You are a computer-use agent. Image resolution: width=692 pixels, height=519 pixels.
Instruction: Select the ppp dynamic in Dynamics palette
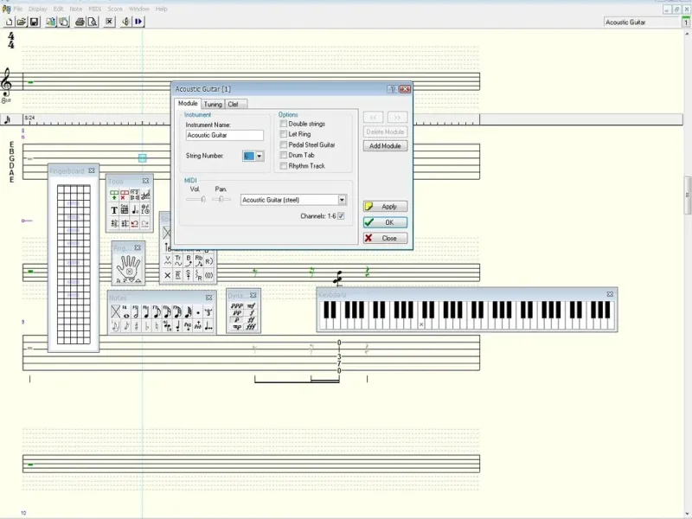pyautogui.click(x=236, y=305)
